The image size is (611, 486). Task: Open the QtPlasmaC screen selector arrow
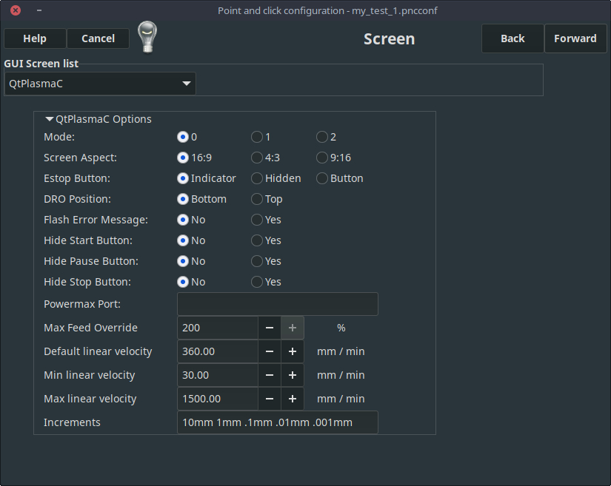pyautogui.click(x=187, y=84)
